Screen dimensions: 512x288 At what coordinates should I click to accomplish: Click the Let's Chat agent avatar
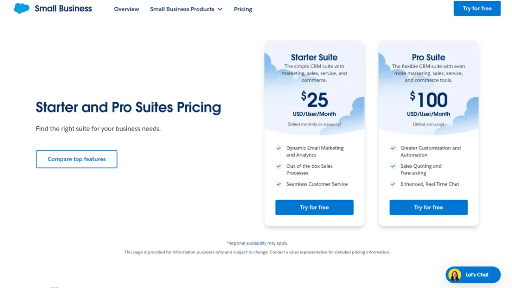tap(455, 275)
